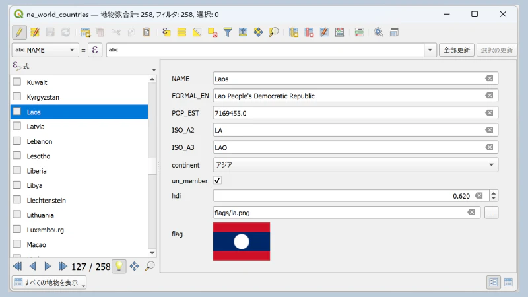Toggle editing mode with the pencil icon
Image resolution: width=528 pixels, height=297 pixels.
19,32
